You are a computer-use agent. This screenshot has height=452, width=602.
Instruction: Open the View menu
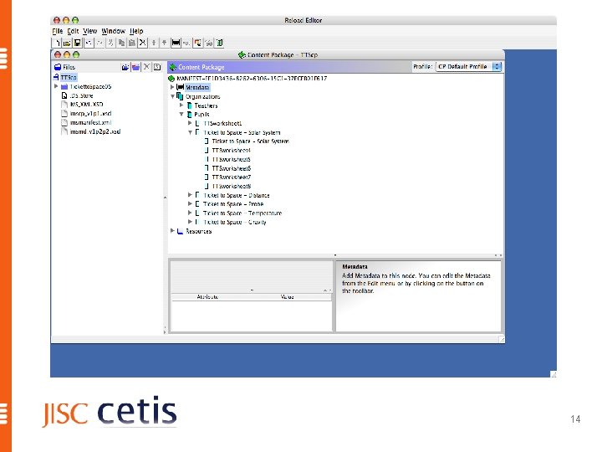pyautogui.click(x=89, y=31)
